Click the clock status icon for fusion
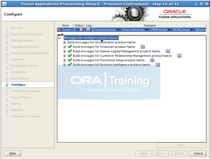The width and height of the screenshot is (211, 159). coord(81,30)
